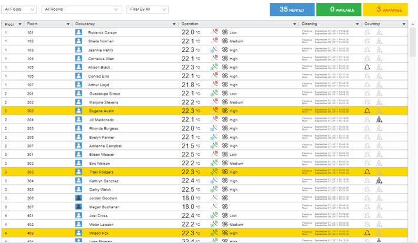This screenshot has height=243, width=418.
Task: Open the Occupancy column header menu
Action: click(x=175, y=24)
